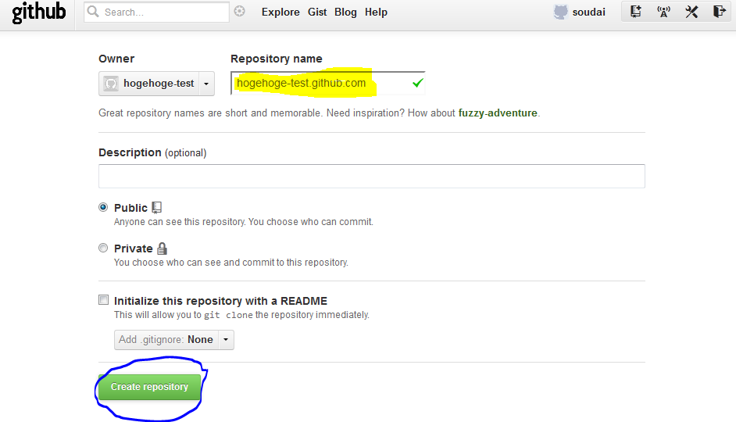Open account settings tools icon
This screenshot has width=736, height=422.
pyautogui.click(x=691, y=12)
